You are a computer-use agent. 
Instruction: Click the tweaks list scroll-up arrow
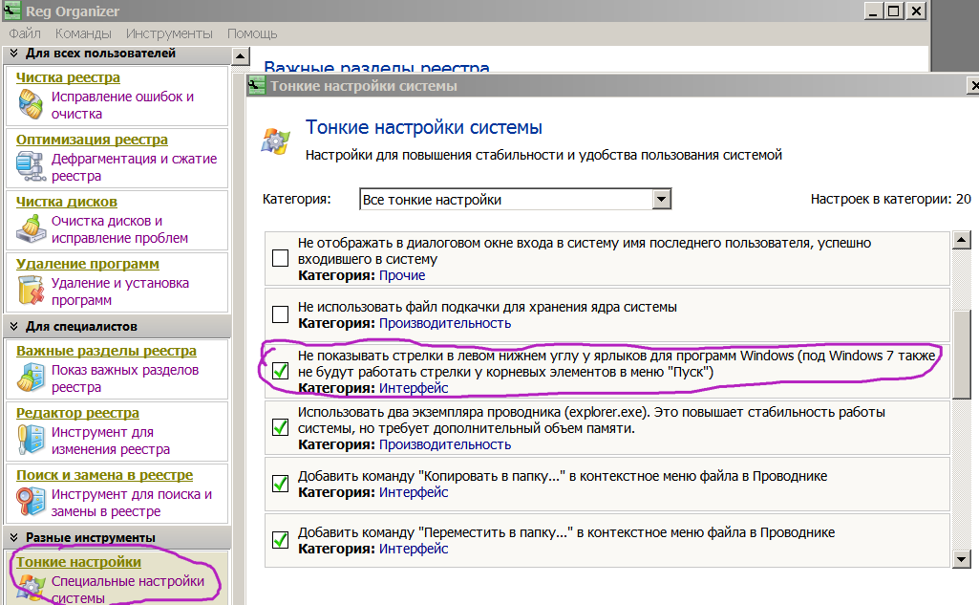point(962,239)
